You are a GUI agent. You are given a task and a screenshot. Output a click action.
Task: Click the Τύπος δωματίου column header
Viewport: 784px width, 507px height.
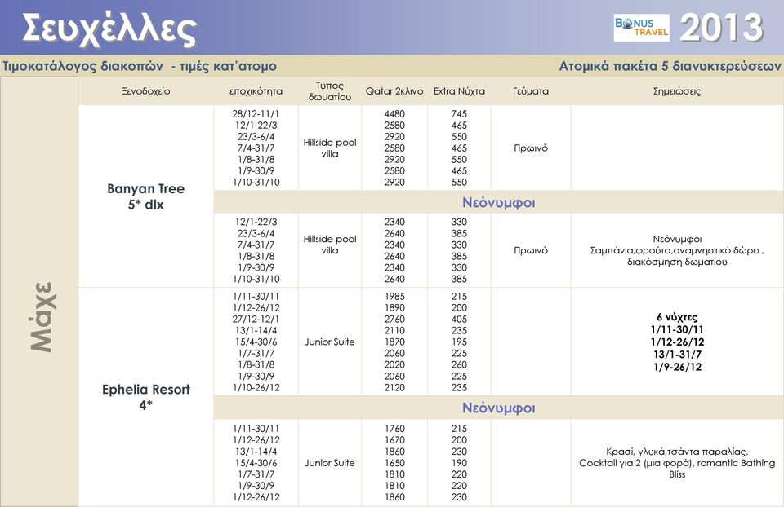(x=329, y=91)
